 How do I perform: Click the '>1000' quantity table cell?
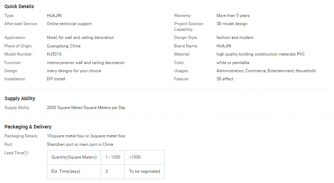(135, 157)
